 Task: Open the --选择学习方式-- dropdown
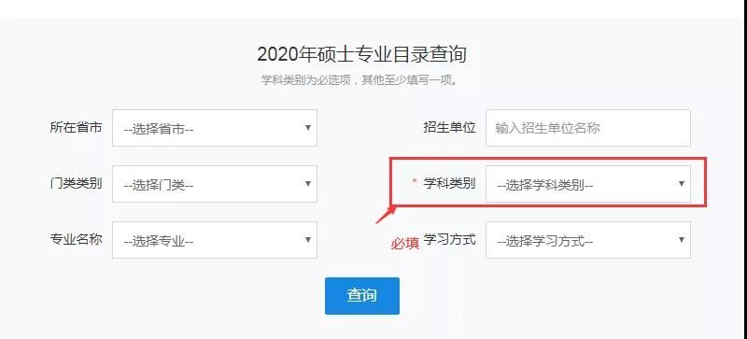tap(588, 240)
